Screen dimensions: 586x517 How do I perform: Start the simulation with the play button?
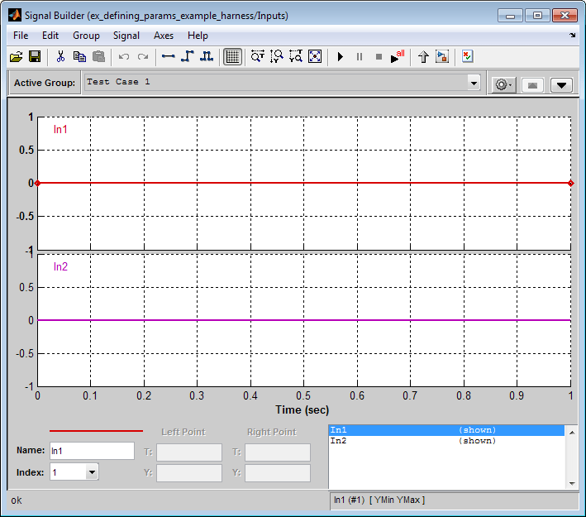pos(340,57)
